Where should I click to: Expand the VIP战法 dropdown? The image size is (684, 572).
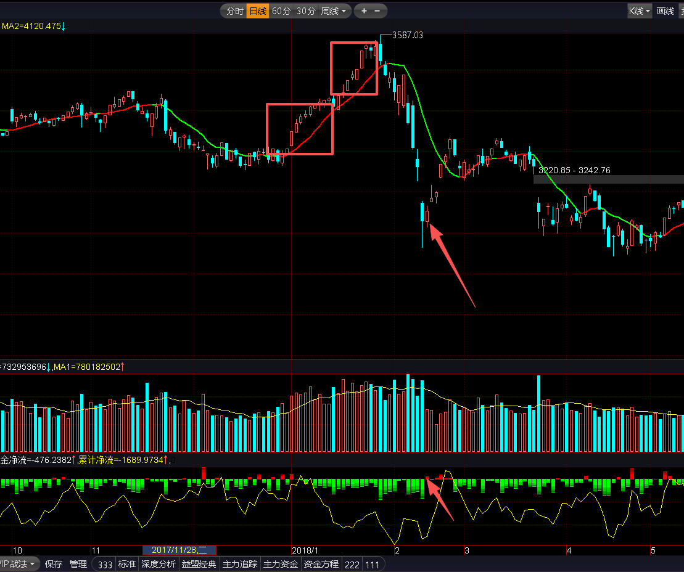pyautogui.click(x=19, y=564)
